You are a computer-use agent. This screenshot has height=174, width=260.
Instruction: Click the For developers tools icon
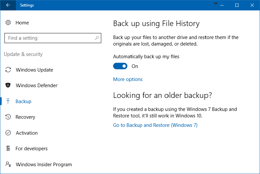pyautogui.click(x=8, y=149)
